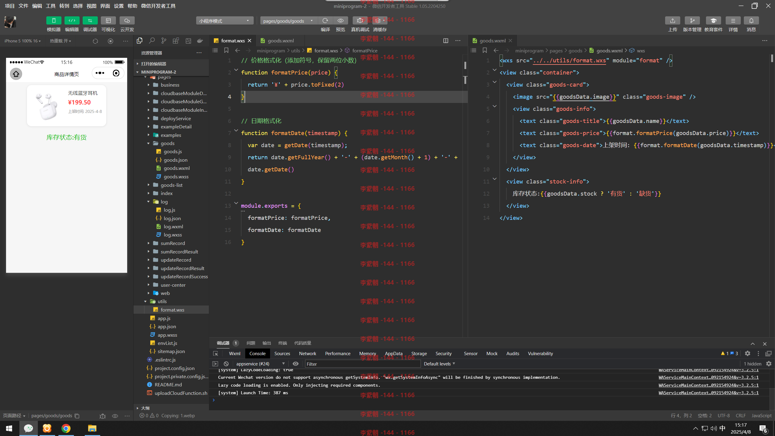775x436 pixels.
Task: Open Chrome from the taskbar
Action: coord(66,428)
